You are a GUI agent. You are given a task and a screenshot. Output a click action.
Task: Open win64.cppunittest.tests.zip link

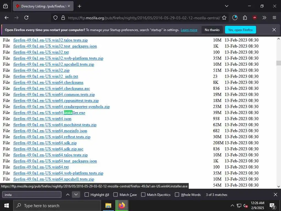56,101
